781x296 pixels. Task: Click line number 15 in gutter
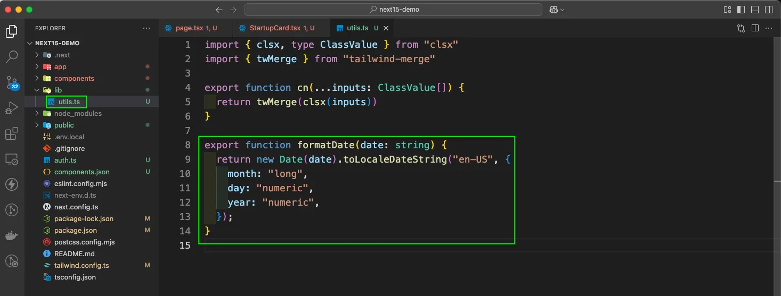(185, 246)
